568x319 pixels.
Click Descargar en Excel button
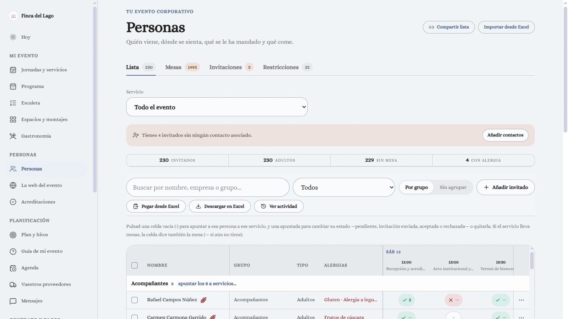point(220,206)
